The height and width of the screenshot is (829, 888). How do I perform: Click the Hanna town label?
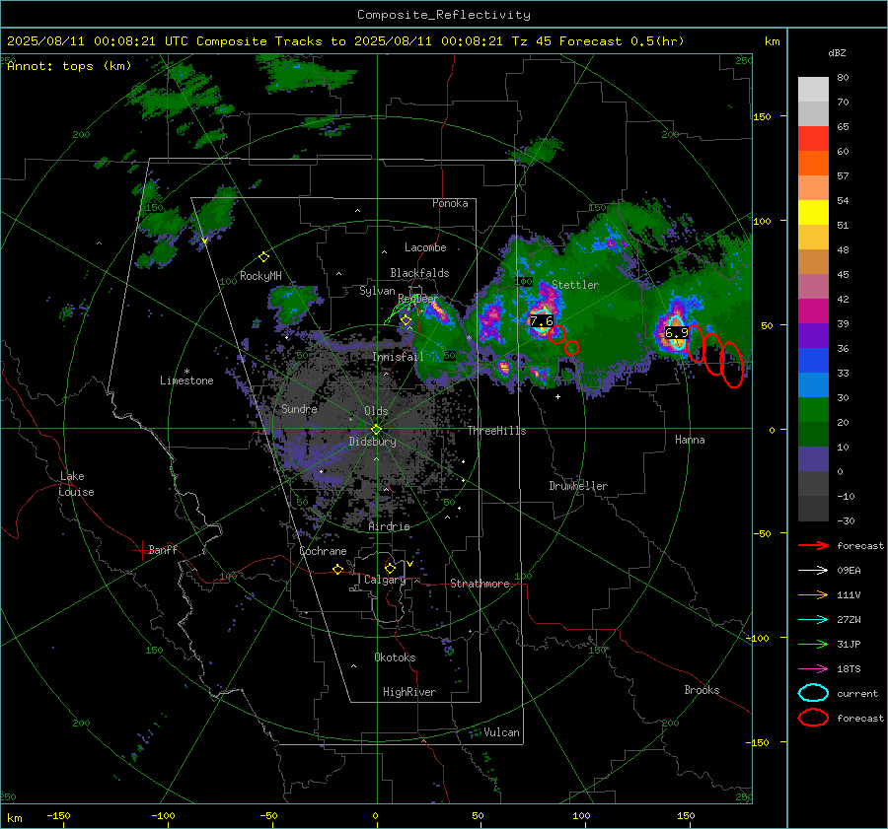[690, 440]
